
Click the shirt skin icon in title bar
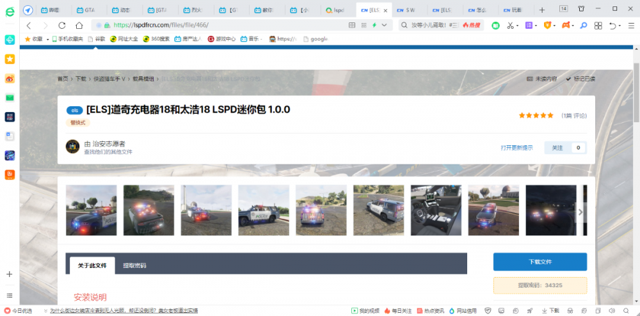[581, 9]
